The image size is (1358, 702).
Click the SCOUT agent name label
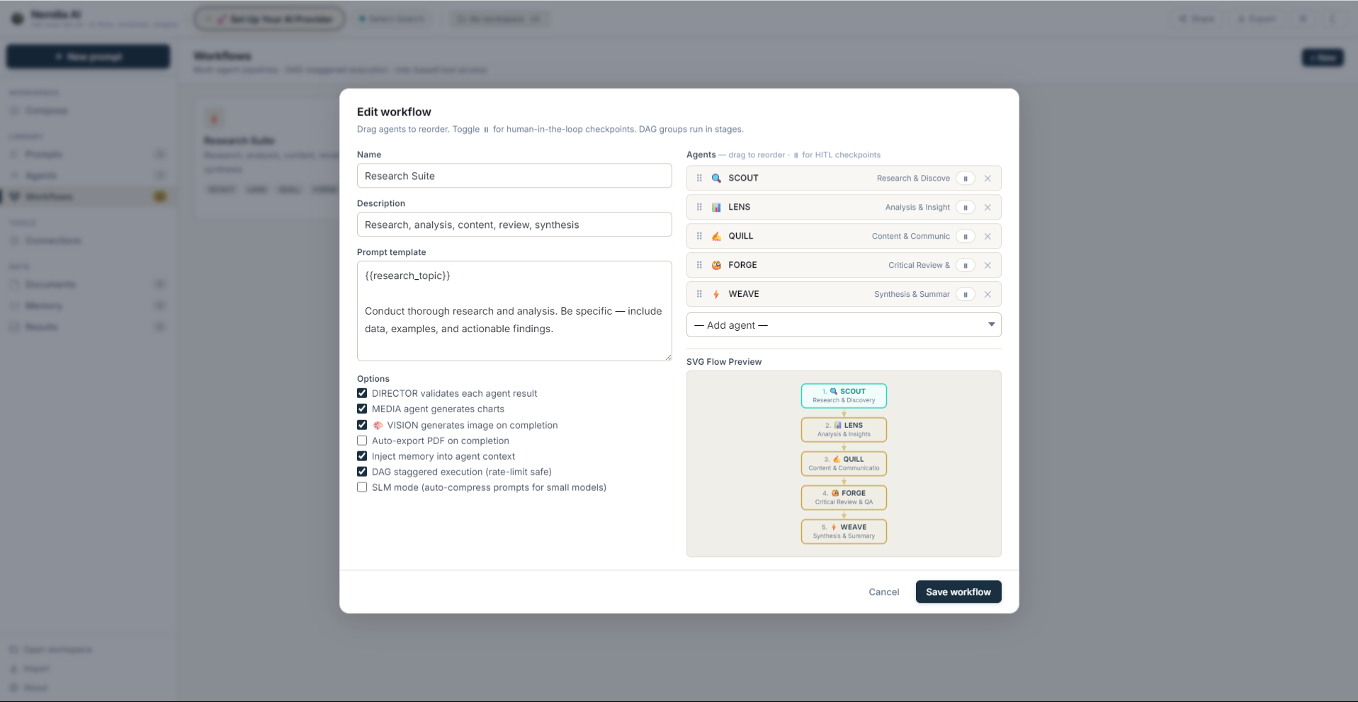click(743, 179)
